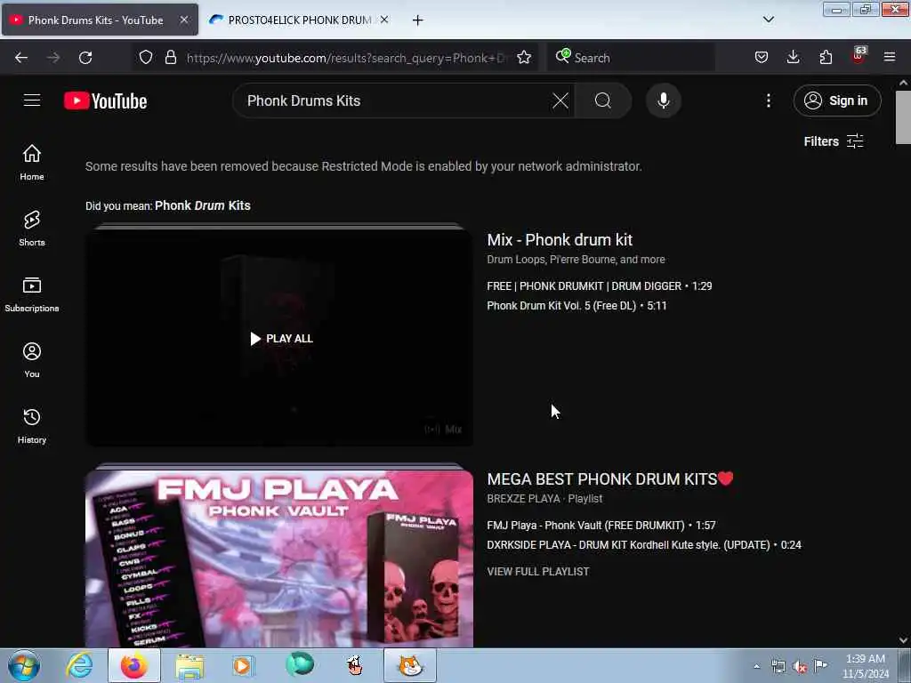Open the uBlock extension with badge 63
The height and width of the screenshot is (683, 911).
tap(859, 56)
